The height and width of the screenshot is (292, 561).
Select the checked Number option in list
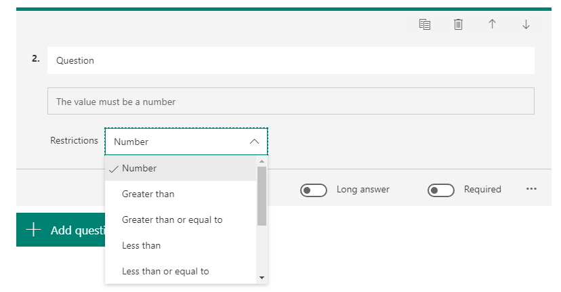pyautogui.click(x=181, y=168)
